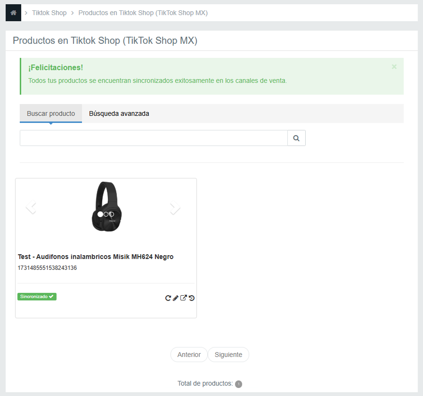423x396 pixels.
Task: Select the first carousel indicator dot
Action: pyautogui.click(x=100, y=214)
